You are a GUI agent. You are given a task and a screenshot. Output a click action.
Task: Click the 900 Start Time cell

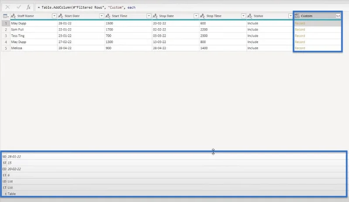pyautogui.click(x=128, y=48)
